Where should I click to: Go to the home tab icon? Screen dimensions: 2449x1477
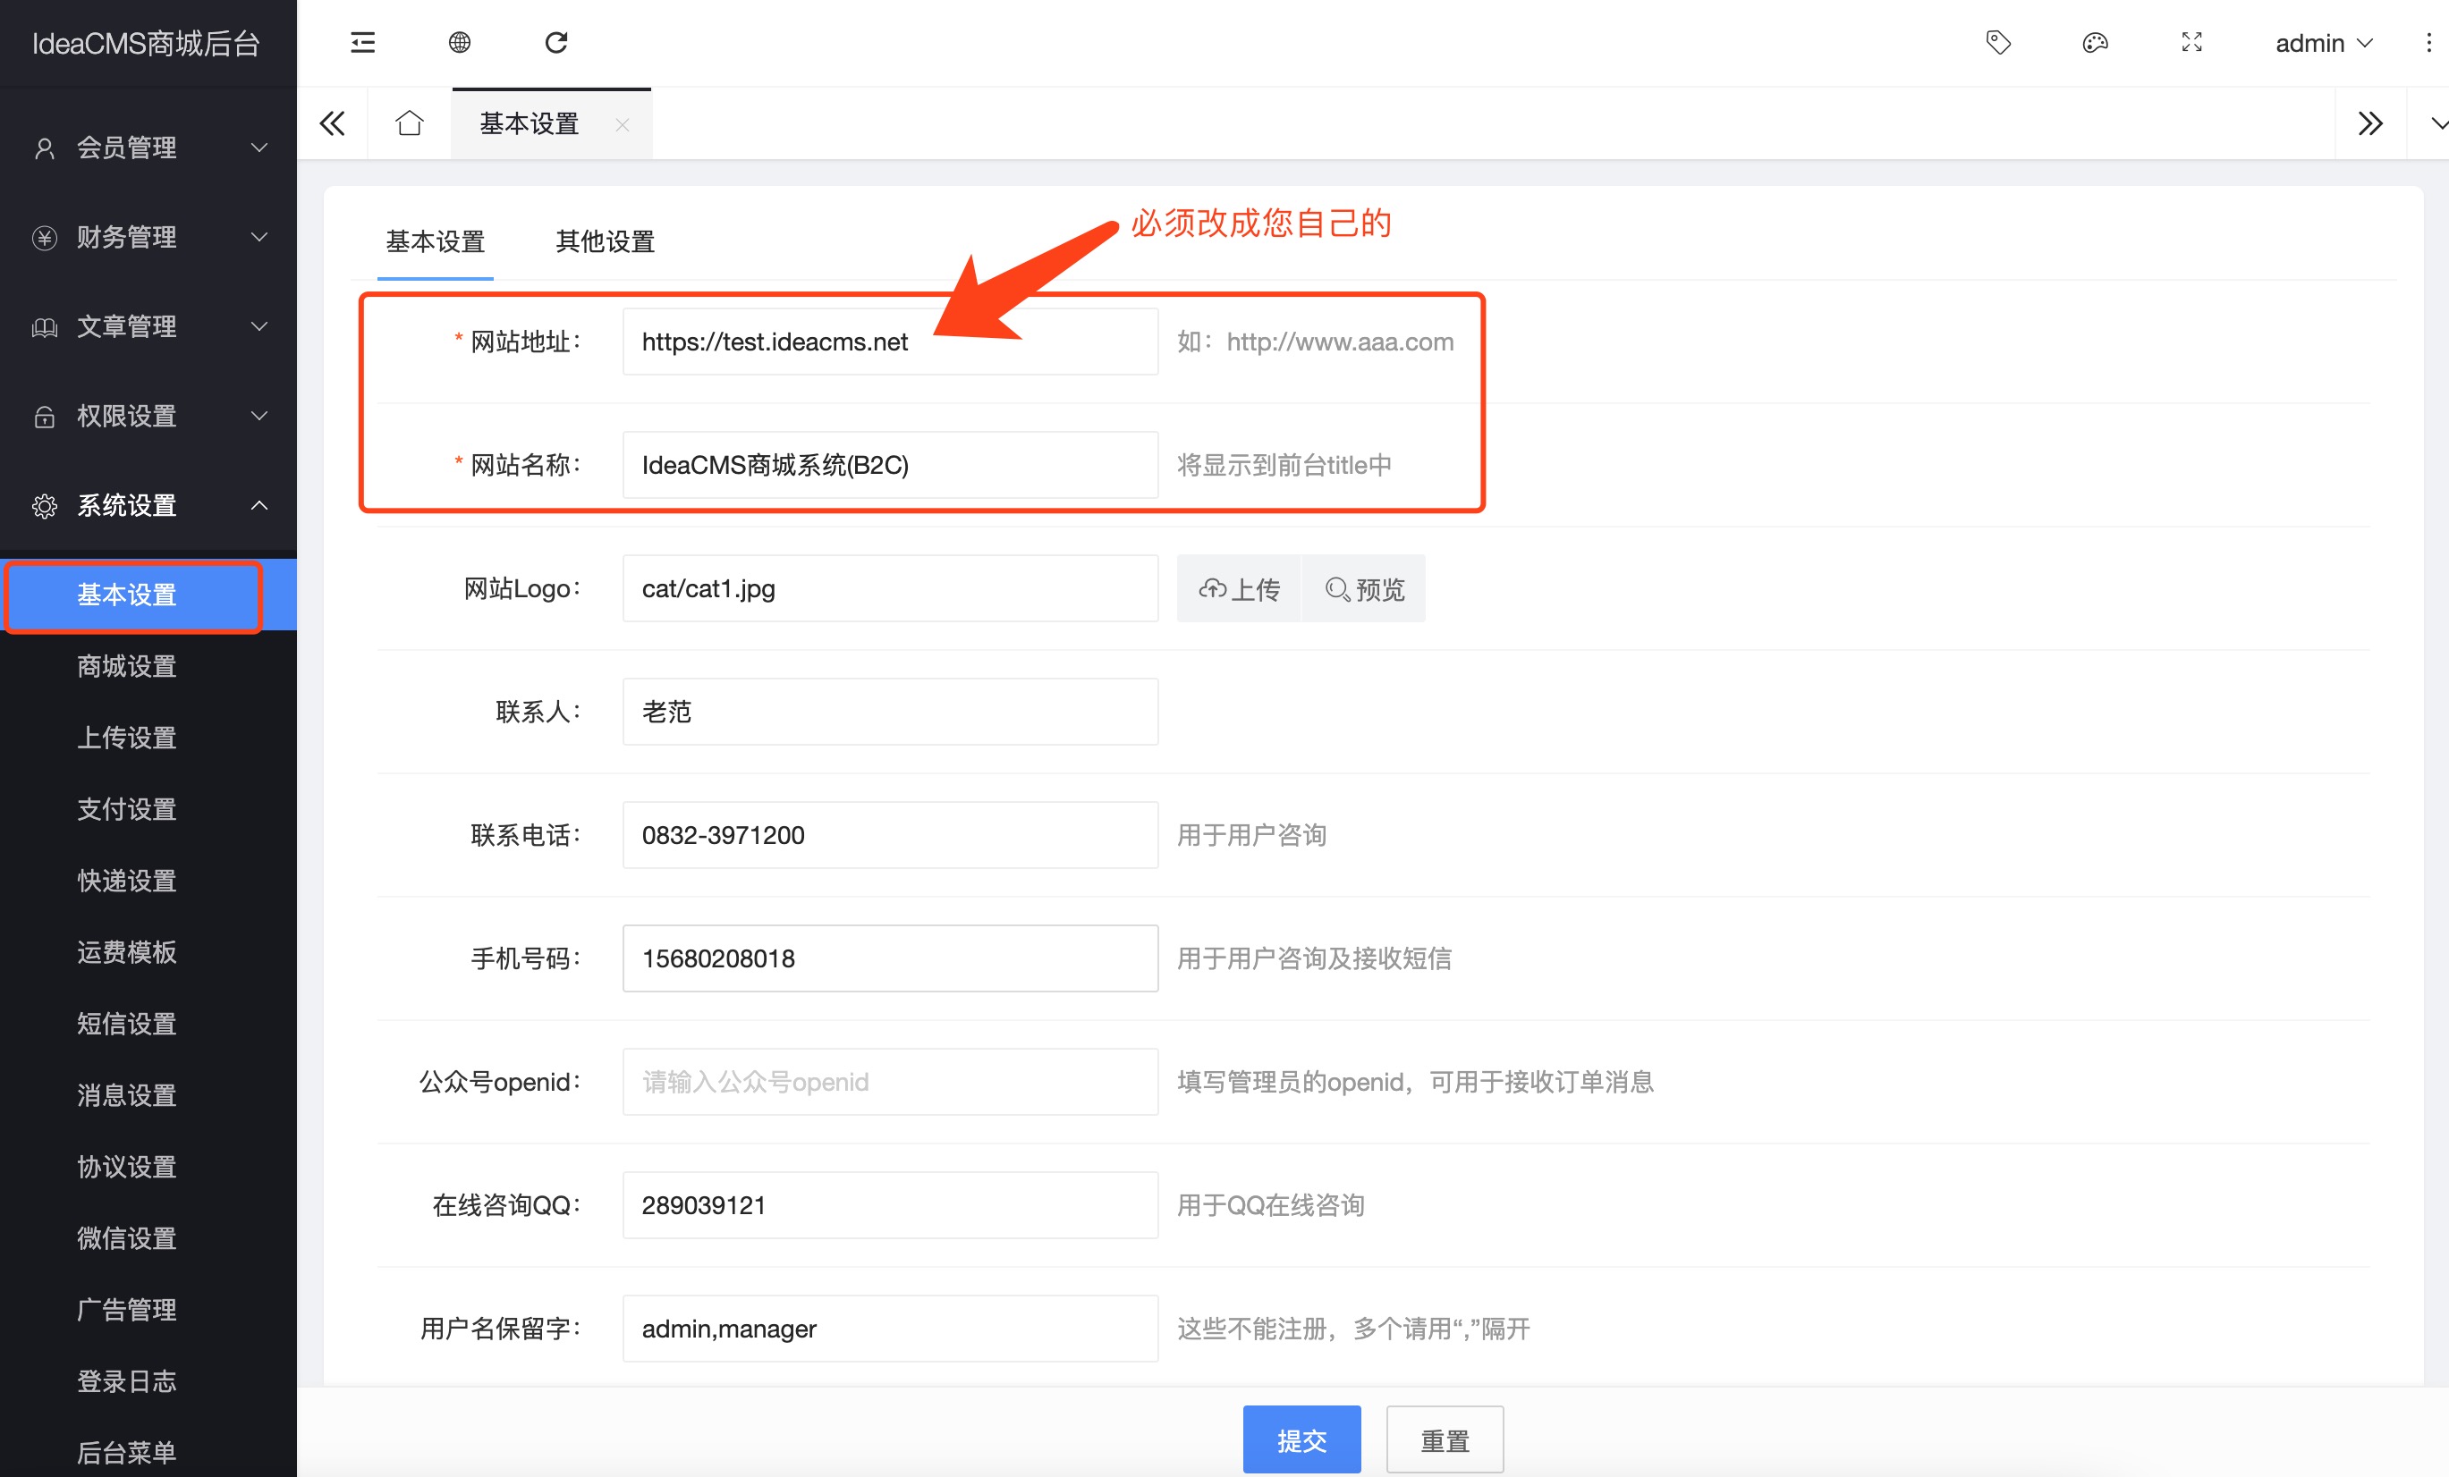[x=410, y=123]
